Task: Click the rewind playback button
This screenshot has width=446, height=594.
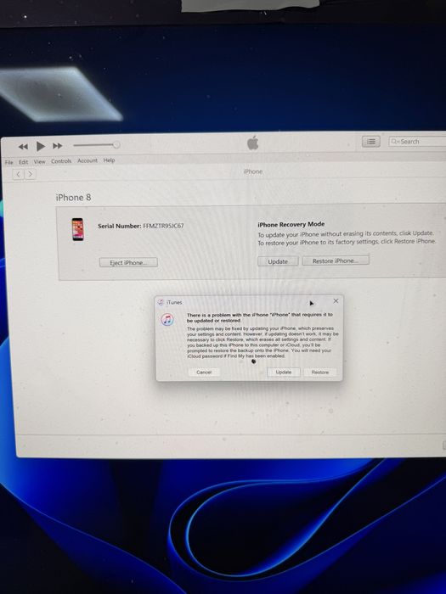Action: click(x=23, y=147)
